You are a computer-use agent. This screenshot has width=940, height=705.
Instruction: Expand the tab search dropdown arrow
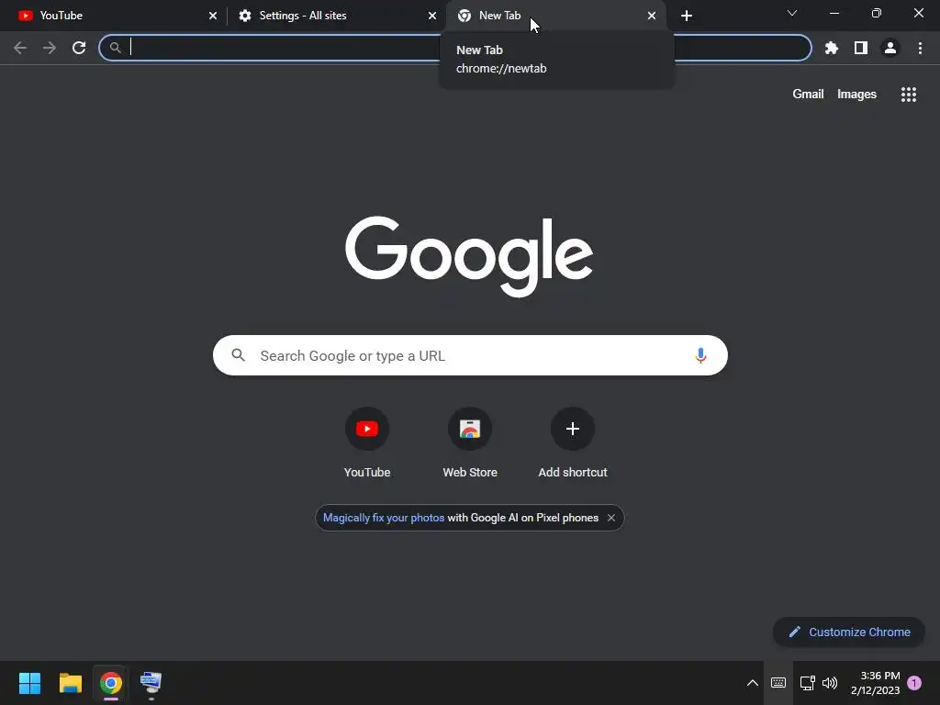[792, 13]
